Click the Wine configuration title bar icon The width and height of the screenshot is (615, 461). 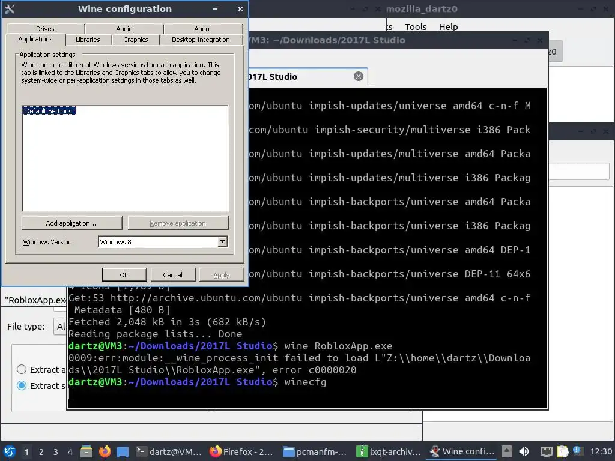click(x=10, y=9)
